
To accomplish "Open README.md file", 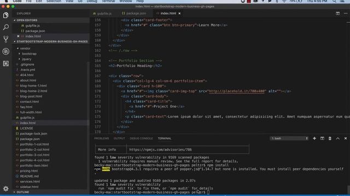I will (29, 176).
